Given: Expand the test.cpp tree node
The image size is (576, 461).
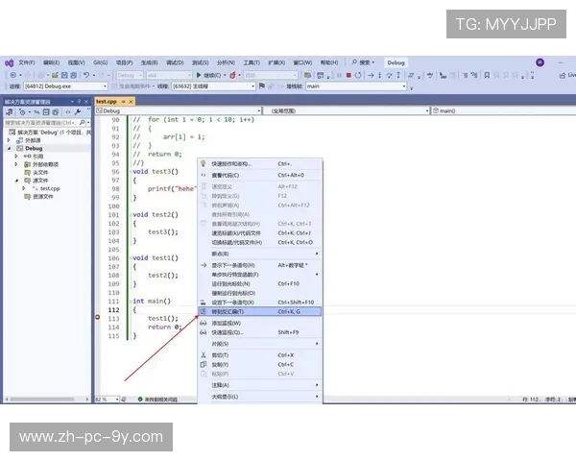Looking at the screenshot, I should coord(24,188).
